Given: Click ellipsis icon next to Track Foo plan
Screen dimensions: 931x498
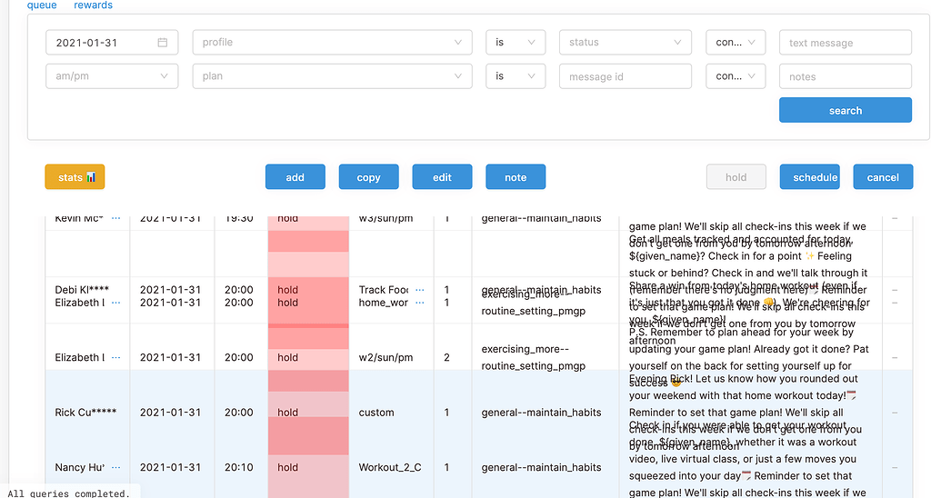Looking at the screenshot, I should pos(420,290).
